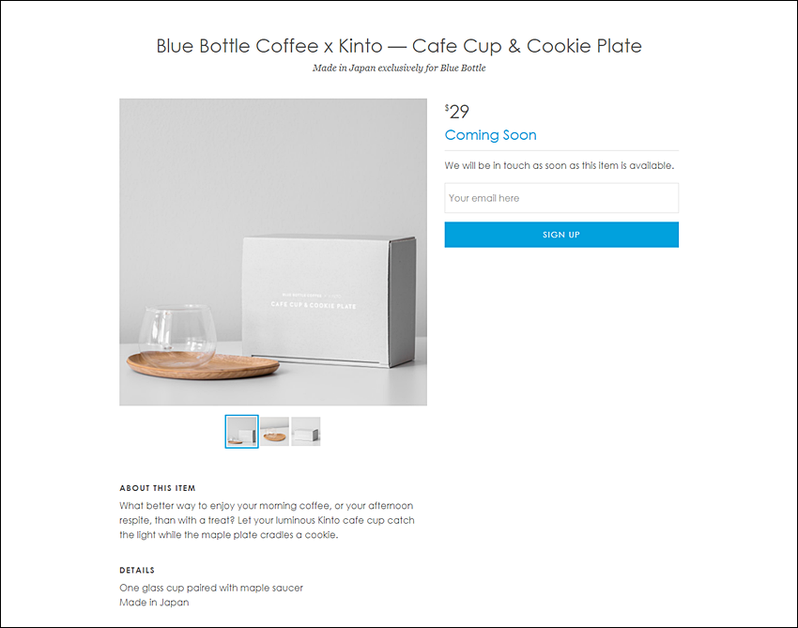Screen dimensions: 798x628
Task: Click the 'Made in Japan exclusively' subtitle
Action: pos(399,68)
